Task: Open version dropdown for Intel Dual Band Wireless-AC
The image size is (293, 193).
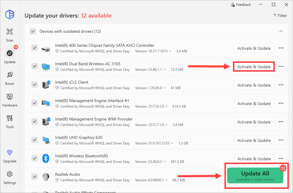Action: [x=164, y=70]
